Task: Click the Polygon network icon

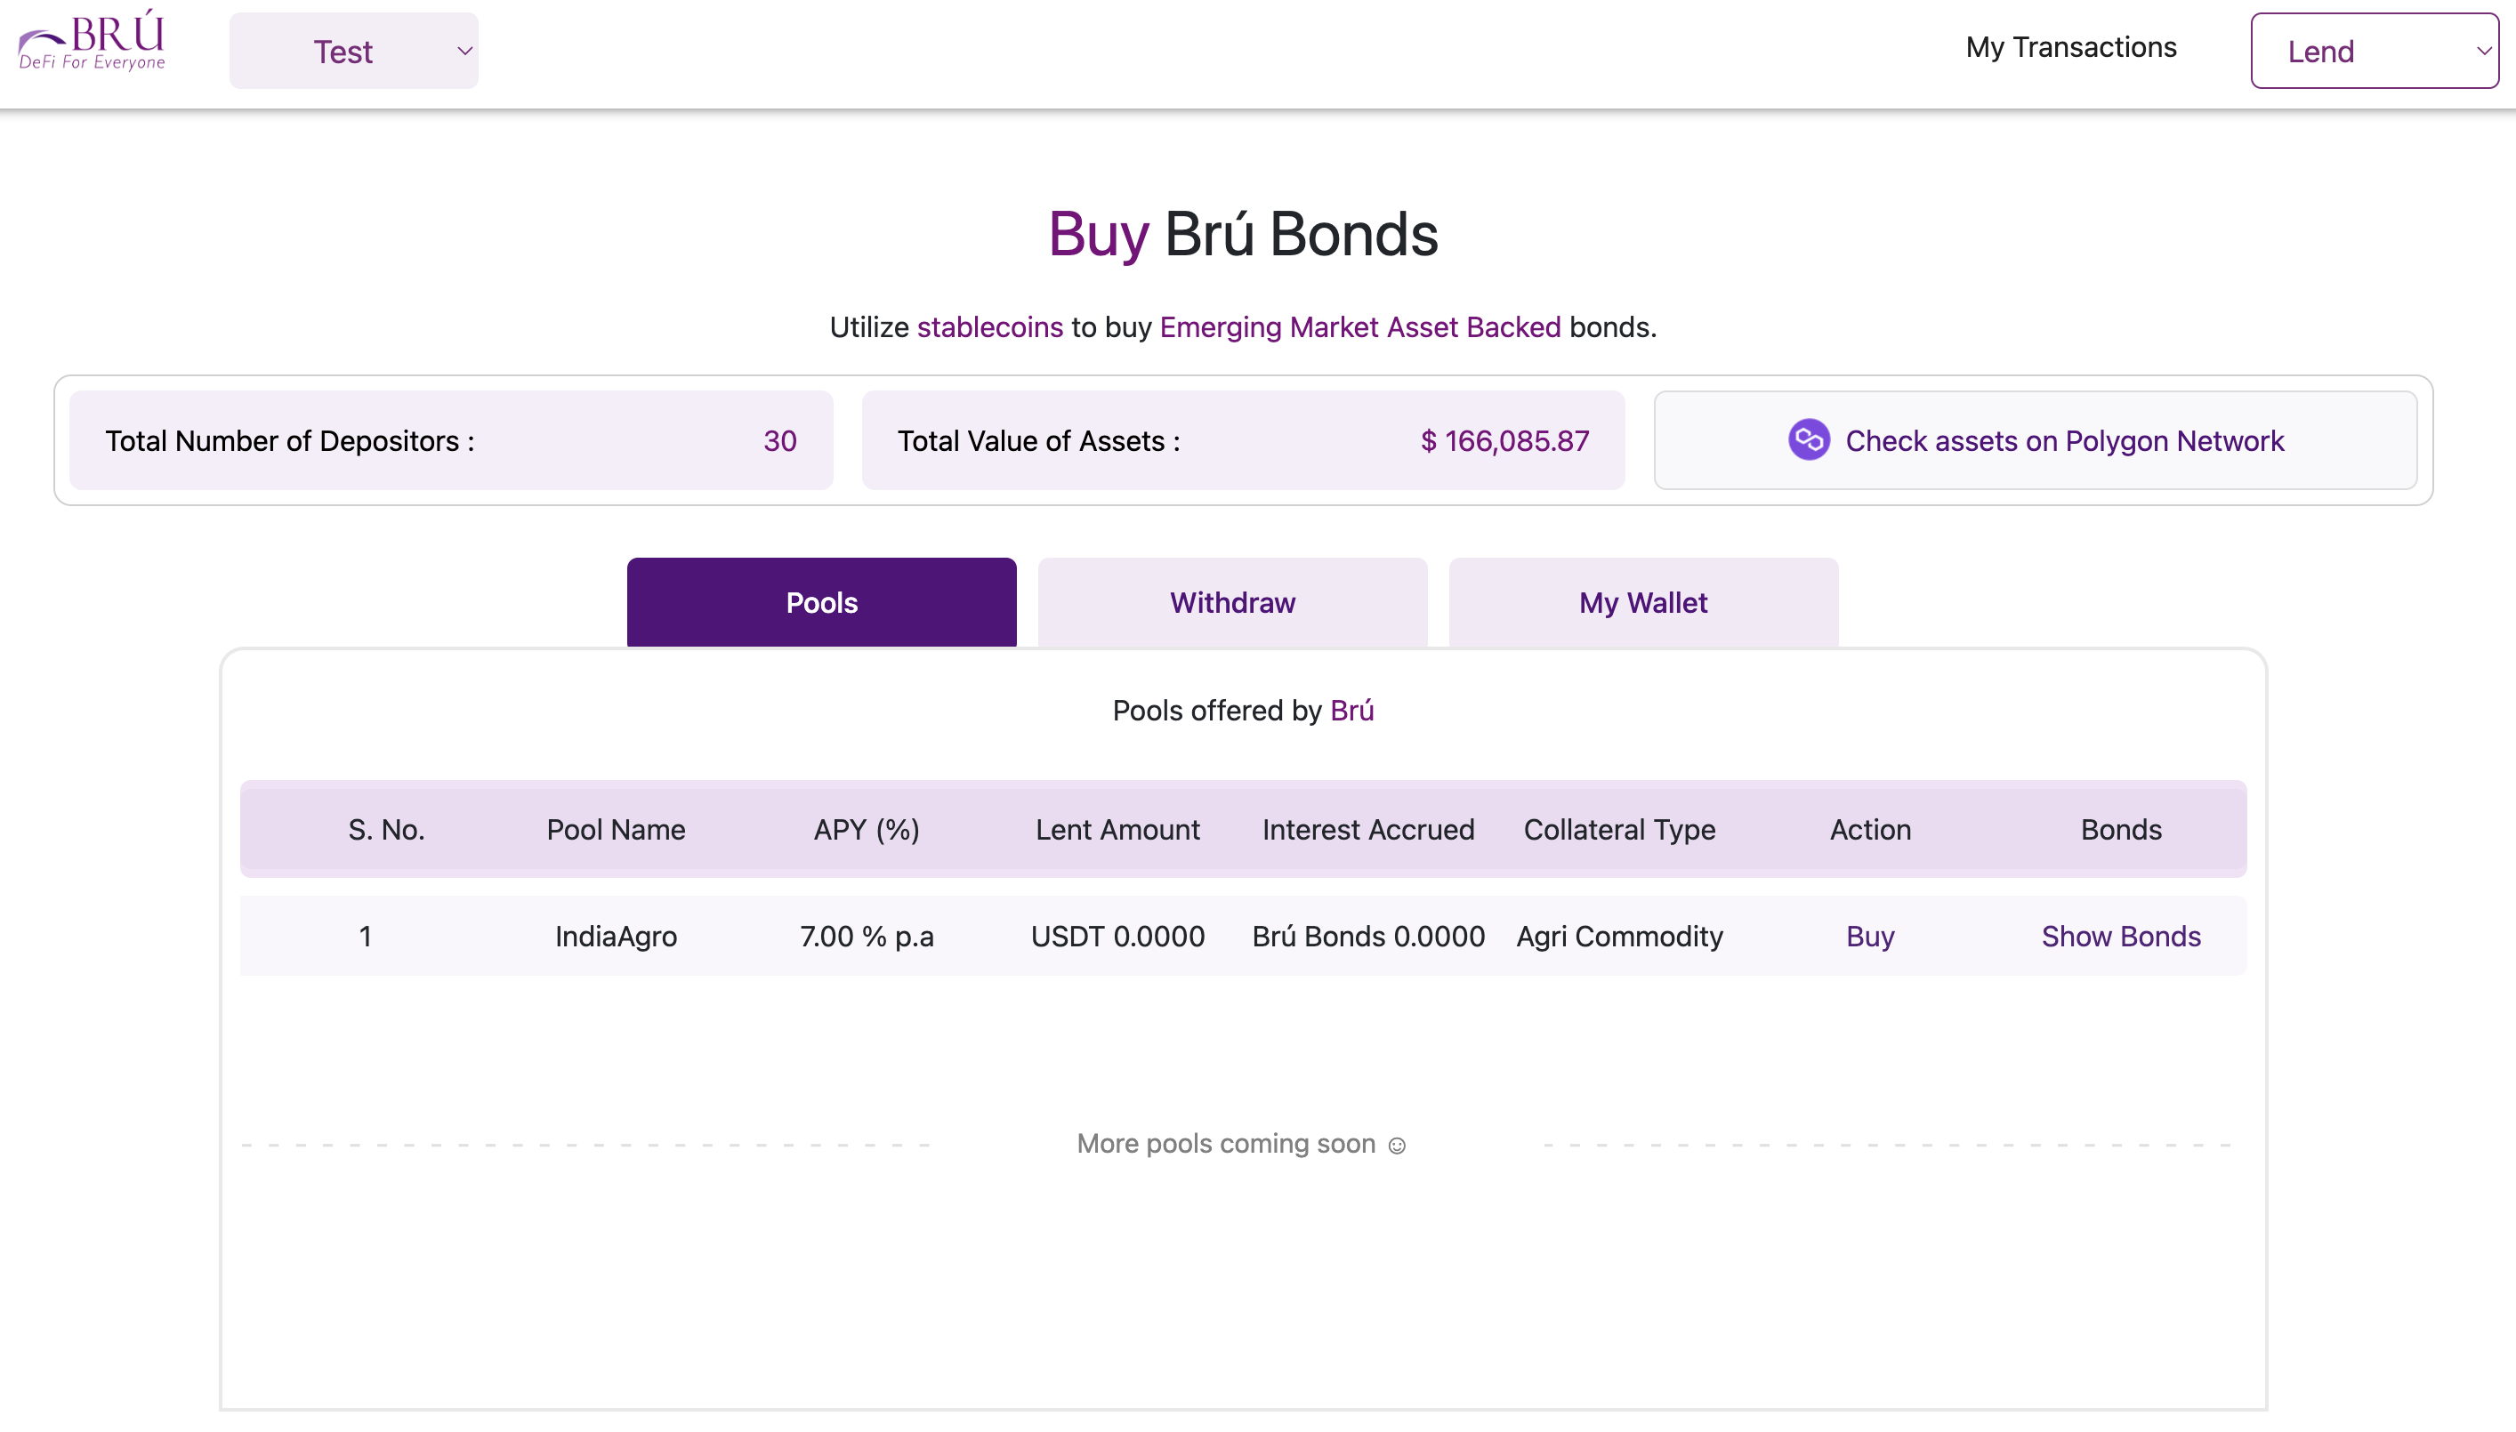Action: [1808, 440]
